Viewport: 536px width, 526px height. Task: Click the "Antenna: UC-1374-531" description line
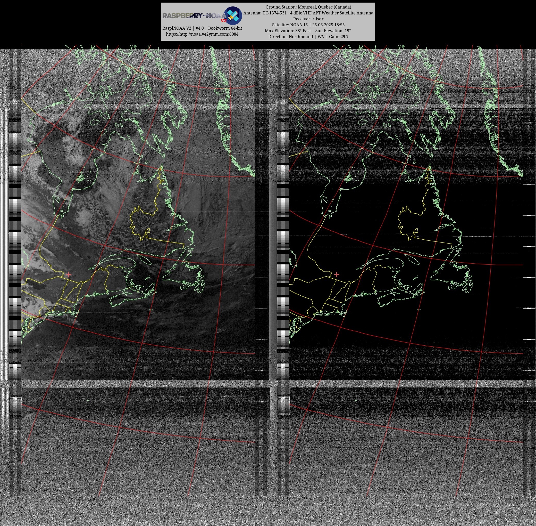point(308,13)
